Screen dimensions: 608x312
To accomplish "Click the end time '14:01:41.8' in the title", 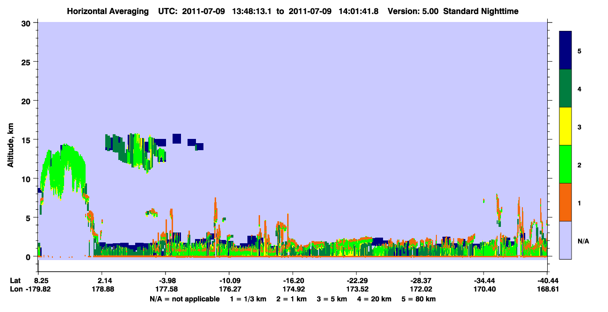I will tap(358, 11).
